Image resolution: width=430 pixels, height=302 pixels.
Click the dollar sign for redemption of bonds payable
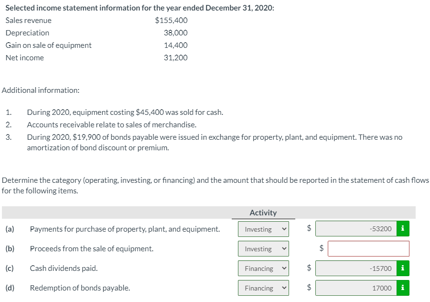click(308, 288)
